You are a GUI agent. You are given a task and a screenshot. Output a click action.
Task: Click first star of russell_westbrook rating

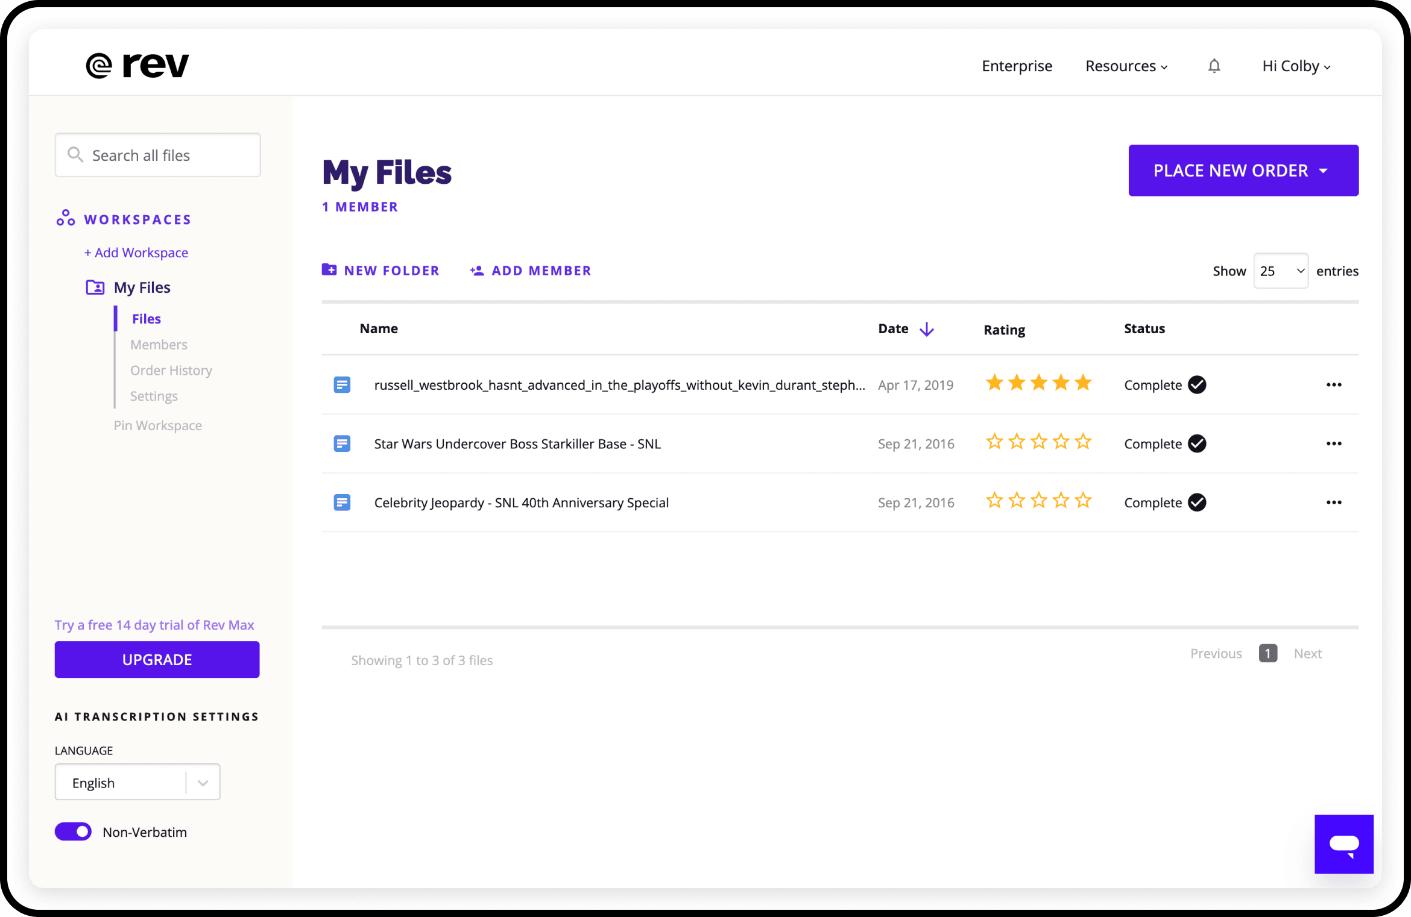pyautogui.click(x=994, y=383)
